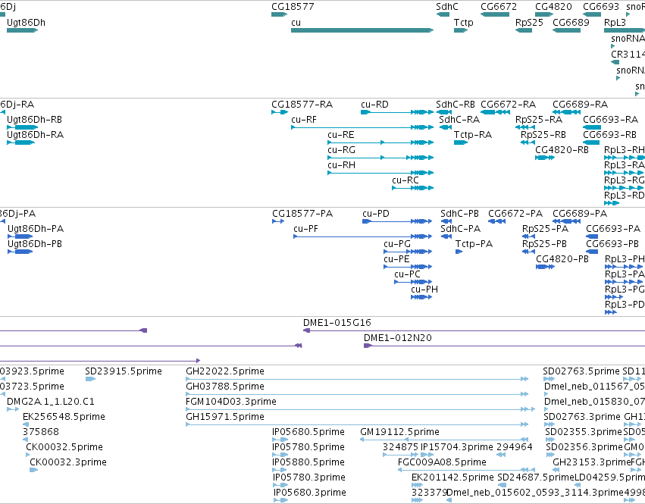Select transcript Ugt86Dh-RB
The width and height of the screenshot is (645, 504).
click(22, 127)
